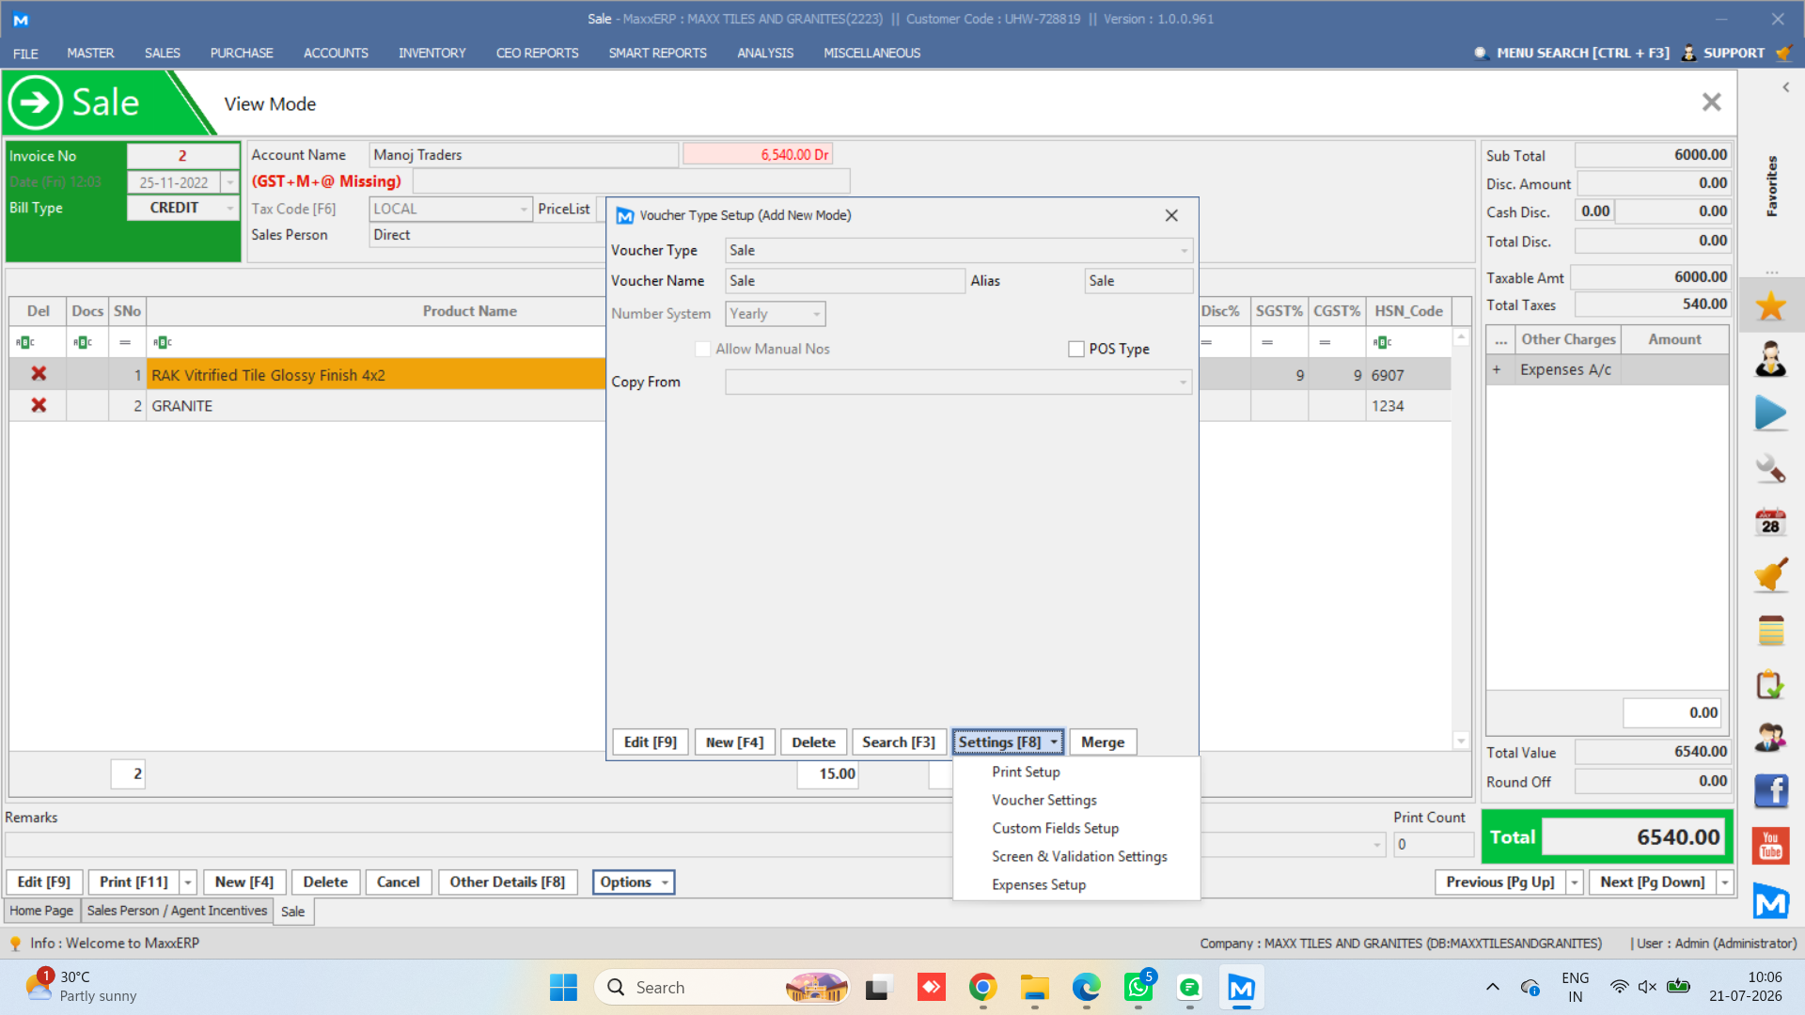This screenshot has height=1015, width=1805.
Task: Click the broom cleanup sidebar icon
Action: pyautogui.click(x=1770, y=575)
